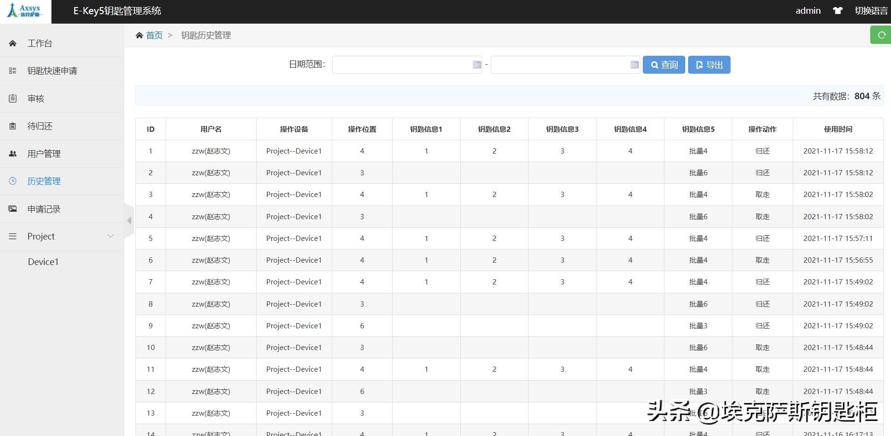
Task: Select Device1 under Project
Action: point(43,262)
